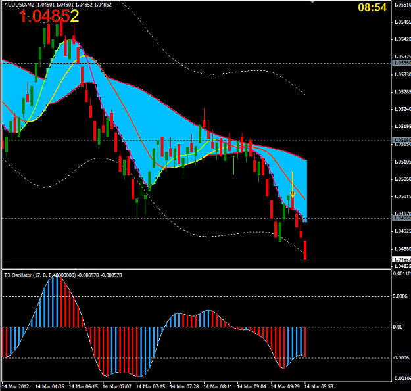
Task: Select the yellow down-arrow signal on chart
Action: 293,185
